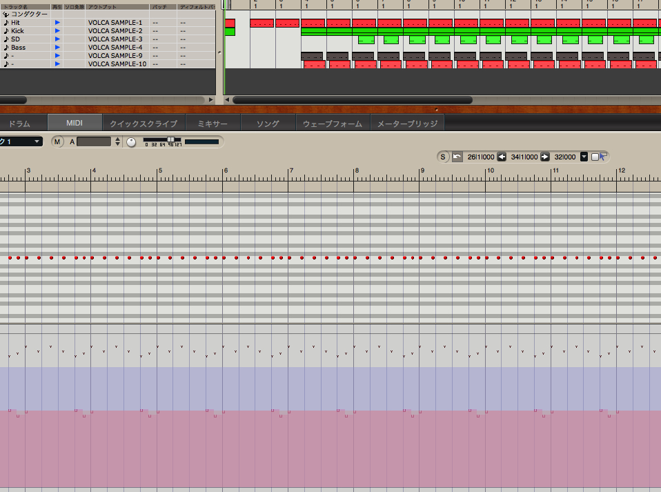Viewport: 661px width, 492px height.
Task: Click measure 5 on the MIDI ruler
Action: [x=160, y=170]
